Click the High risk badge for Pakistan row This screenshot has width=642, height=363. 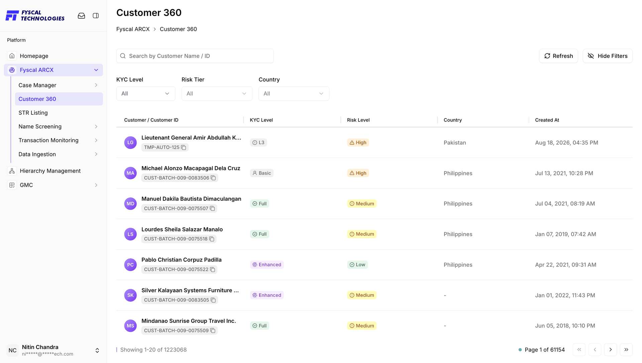tap(358, 143)
